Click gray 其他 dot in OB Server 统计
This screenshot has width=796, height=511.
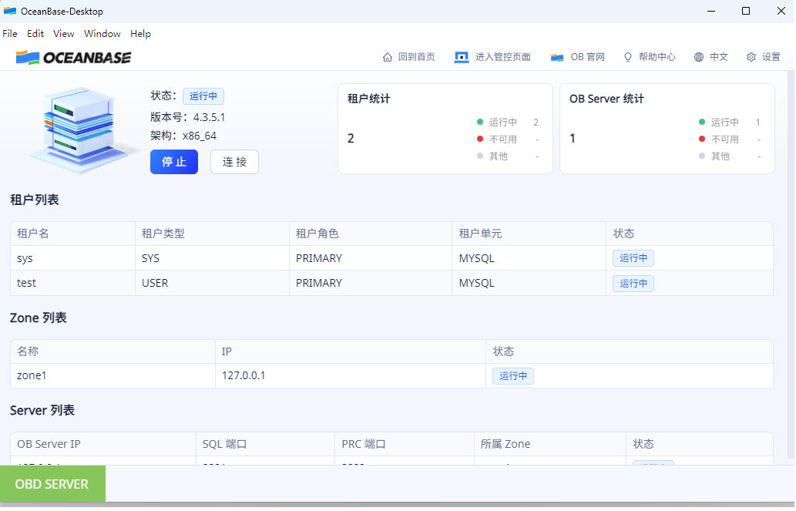(701, 156)
